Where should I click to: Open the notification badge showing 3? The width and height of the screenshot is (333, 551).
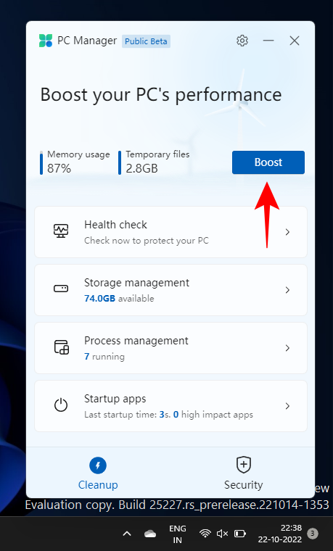(x=312, y=534)
